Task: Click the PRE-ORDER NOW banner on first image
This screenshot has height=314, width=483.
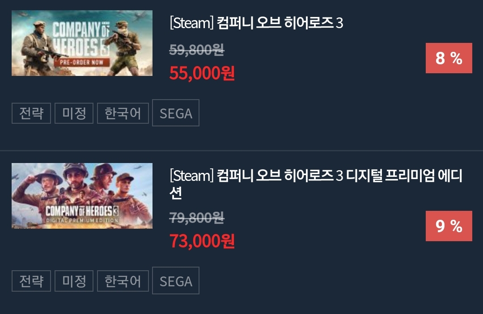Action: pos(82,63)
